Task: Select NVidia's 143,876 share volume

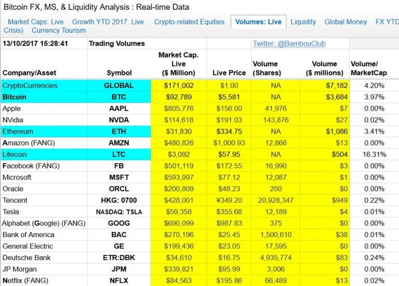Action: pos(276,120)
